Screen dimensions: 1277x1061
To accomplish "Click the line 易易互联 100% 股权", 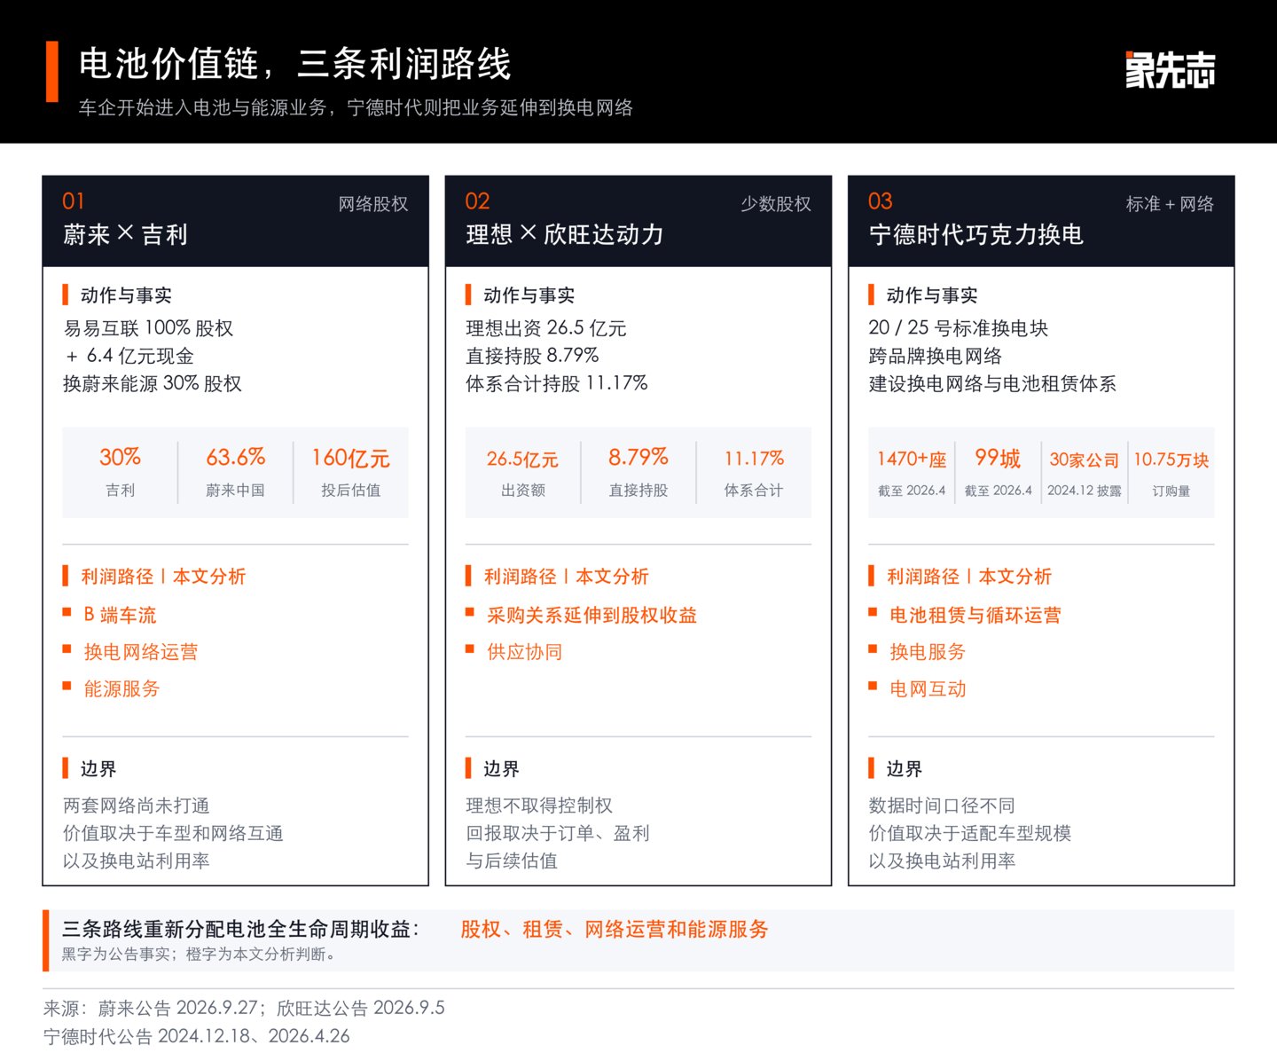I will (x=148, y=328).
